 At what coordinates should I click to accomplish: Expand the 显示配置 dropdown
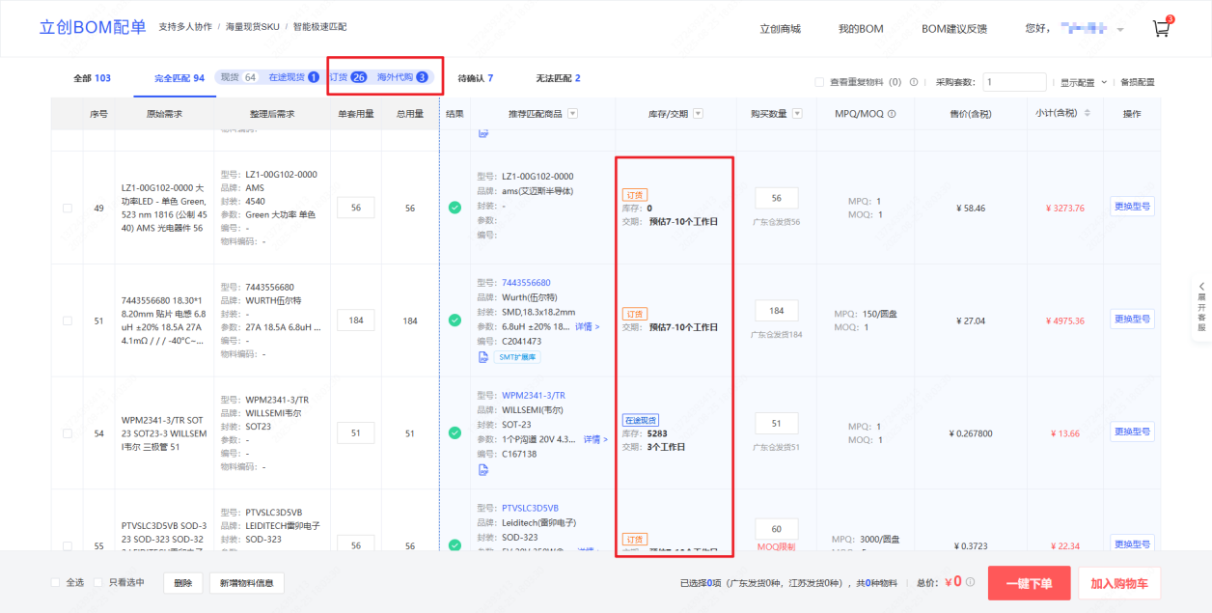tap(1084, 82)
